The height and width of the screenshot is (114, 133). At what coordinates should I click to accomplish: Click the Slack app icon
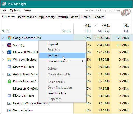pos(9,45)
